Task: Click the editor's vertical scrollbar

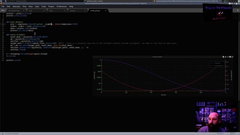Action: click(239, 61)
